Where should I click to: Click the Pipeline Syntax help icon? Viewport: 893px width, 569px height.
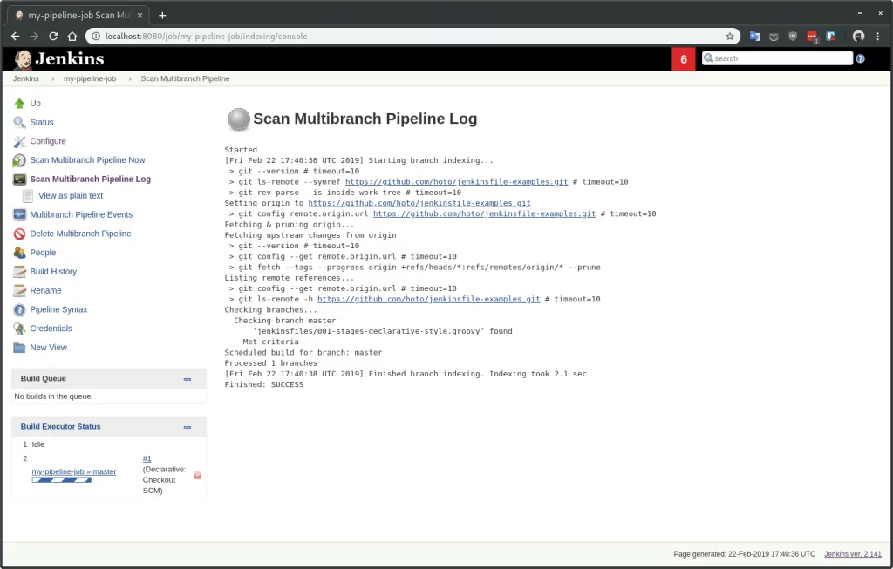tap(19, 309)
